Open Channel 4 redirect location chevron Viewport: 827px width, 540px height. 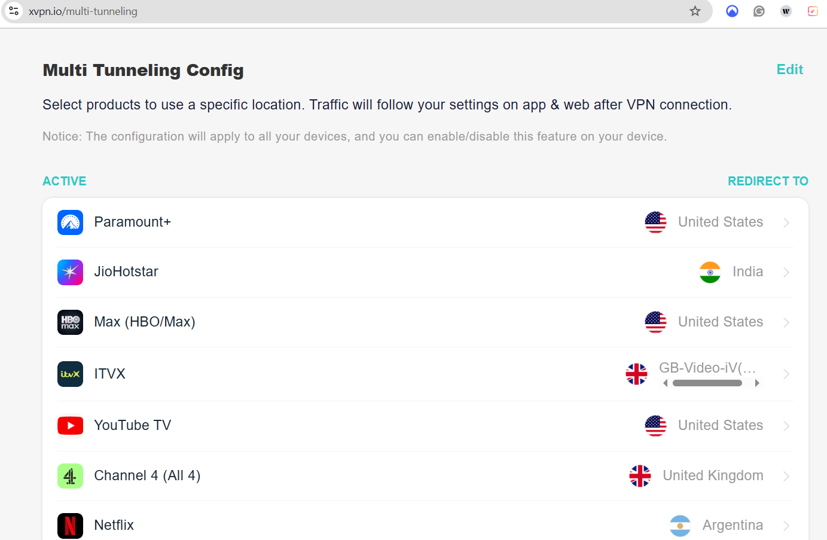pos(786,476)
